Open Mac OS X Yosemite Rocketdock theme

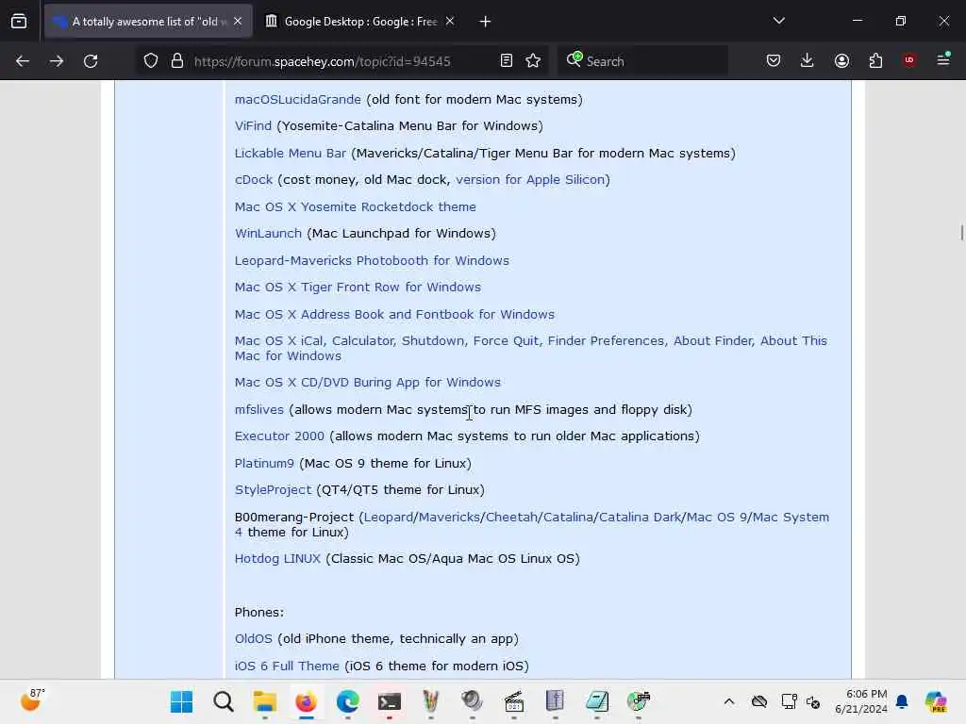(x=356, y=206)
